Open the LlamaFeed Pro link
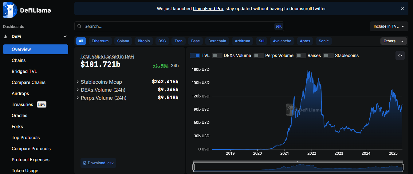Image resolution: width=413 pixels, height=174 pixels. pos(208,9)
